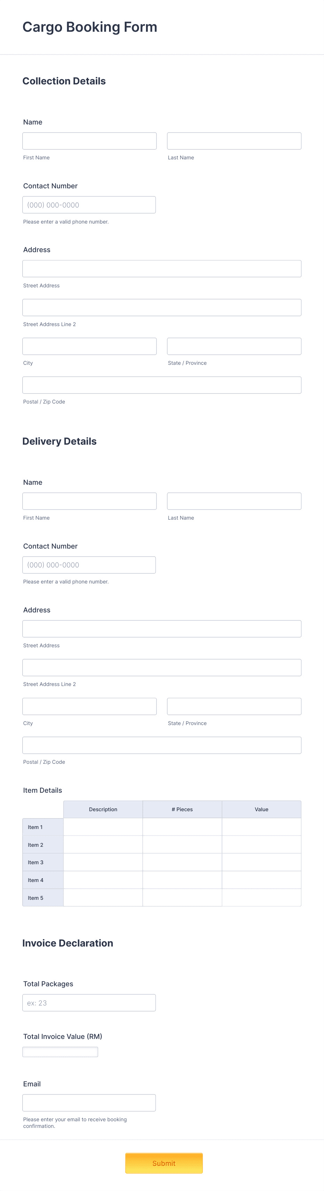Click the City field under Delivery Details
324x1191 pixels.
(89, 706)
